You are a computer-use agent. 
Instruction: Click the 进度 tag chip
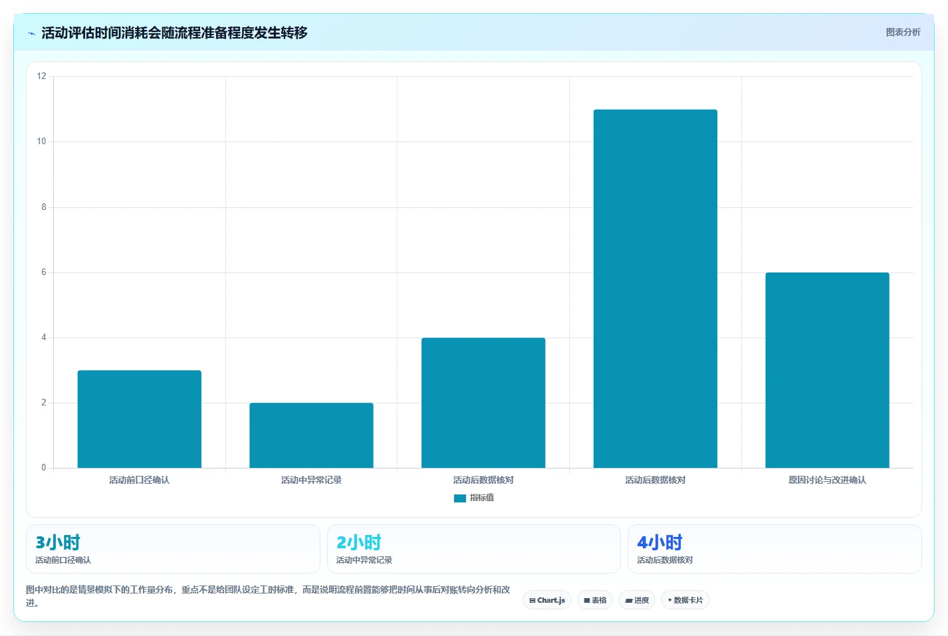point(637,600)
